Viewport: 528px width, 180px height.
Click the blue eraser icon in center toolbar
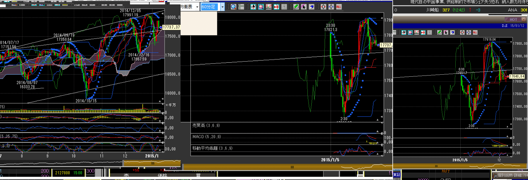tap(311, 7)
